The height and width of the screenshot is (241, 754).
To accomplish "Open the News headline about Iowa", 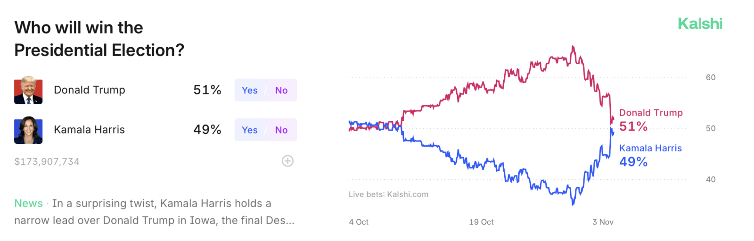I will [155, 212].
